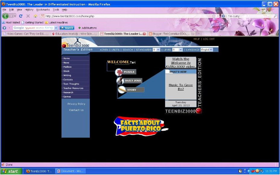The image size is (280, 175).
Task: Open the Contact Us link
Action: (x=76, y=110)
